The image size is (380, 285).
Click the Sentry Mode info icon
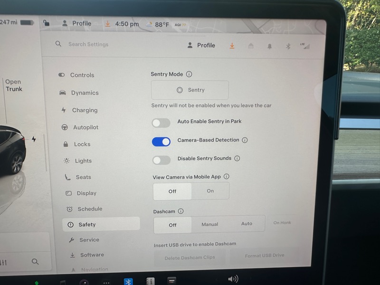[x=189, y=75]
